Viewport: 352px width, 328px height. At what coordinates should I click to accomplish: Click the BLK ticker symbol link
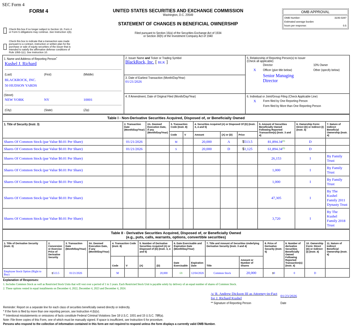click(162, 62)
